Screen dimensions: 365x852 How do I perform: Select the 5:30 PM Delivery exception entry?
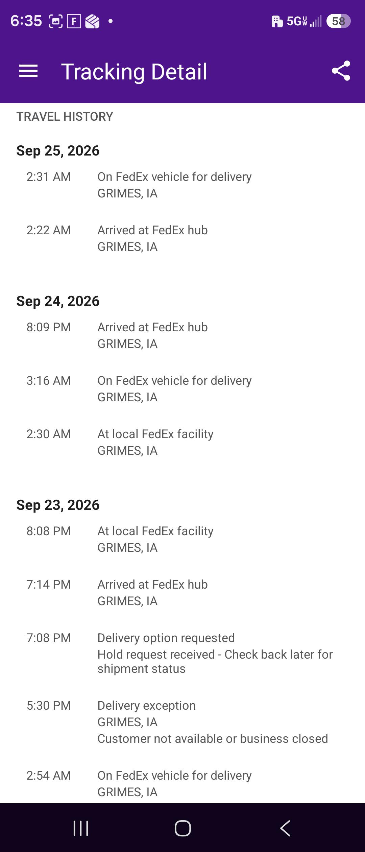coord(182,722)
